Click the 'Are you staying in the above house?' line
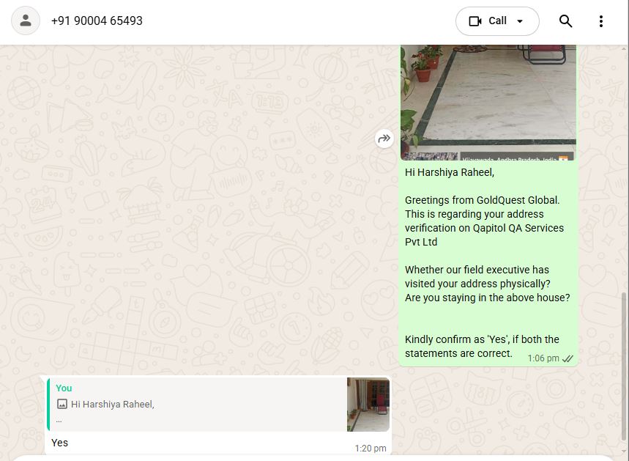The height and width of the screenshot is (461, 629). coord(487,298)
